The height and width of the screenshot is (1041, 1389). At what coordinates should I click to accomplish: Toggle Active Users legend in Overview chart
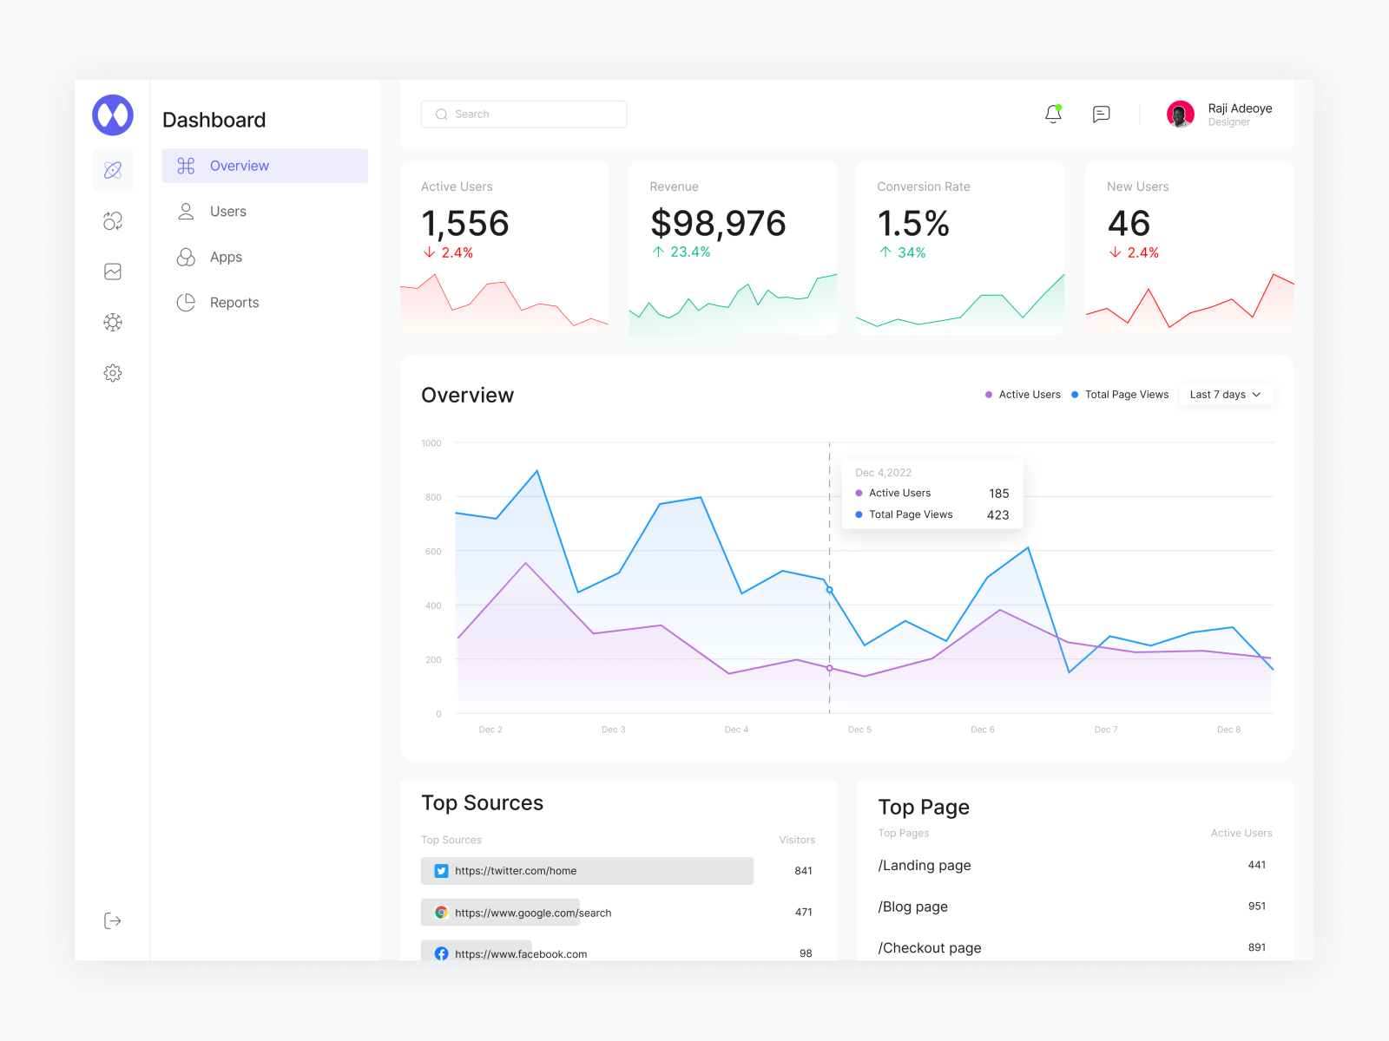(1023, 395)
